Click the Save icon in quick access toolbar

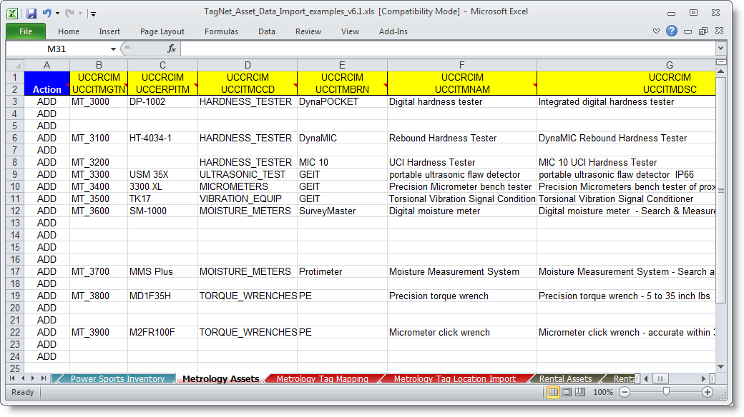31,14
